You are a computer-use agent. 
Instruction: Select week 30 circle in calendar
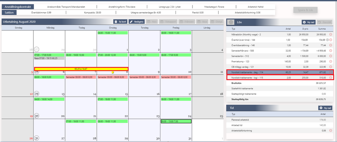pos(37,116)
